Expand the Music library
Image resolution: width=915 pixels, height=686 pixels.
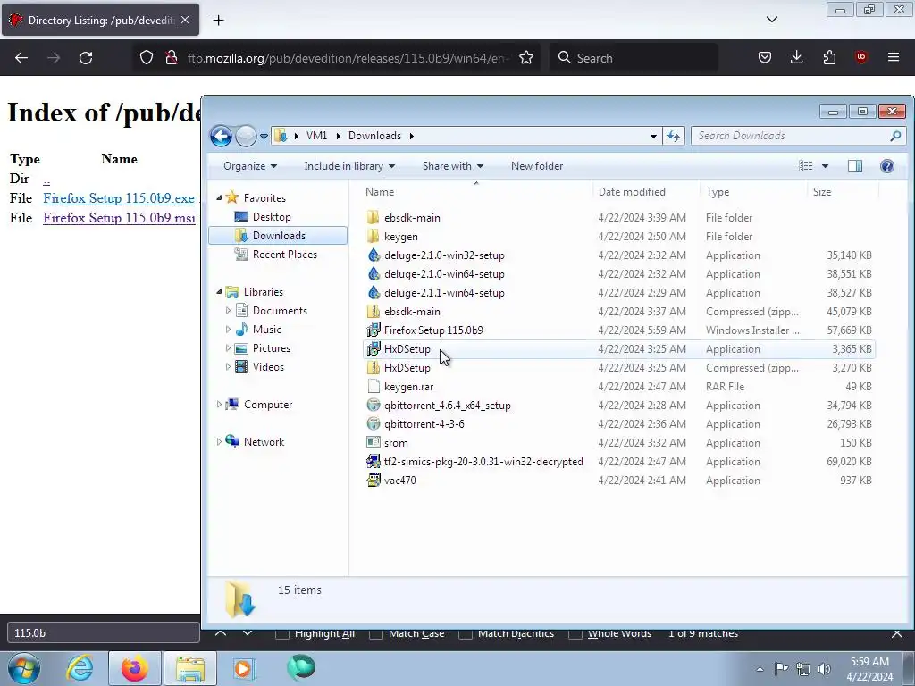point(228,329)
